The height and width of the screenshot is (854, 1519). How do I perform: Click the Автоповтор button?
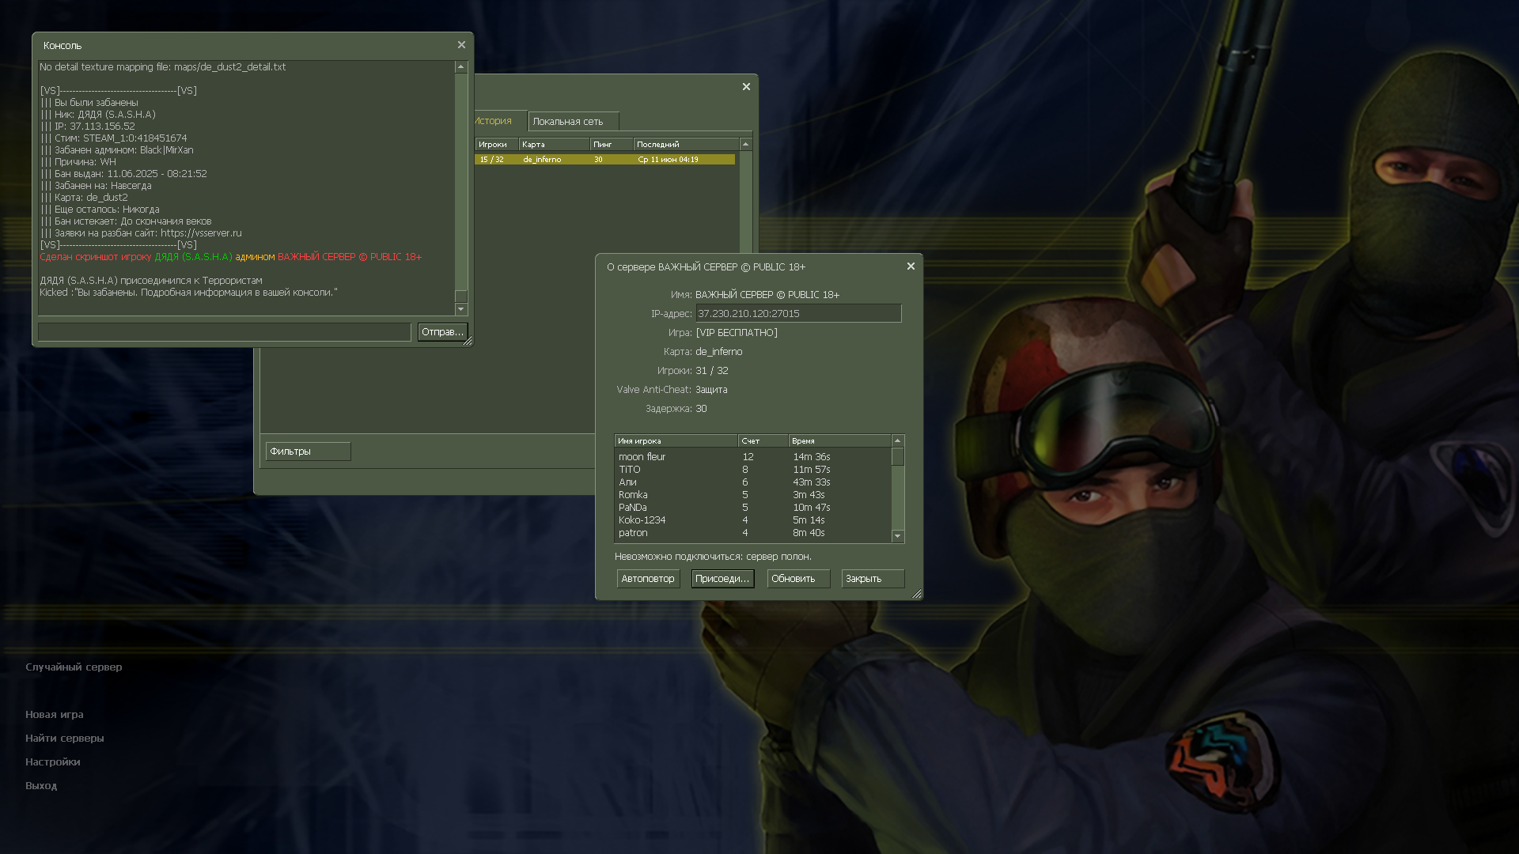648,579
